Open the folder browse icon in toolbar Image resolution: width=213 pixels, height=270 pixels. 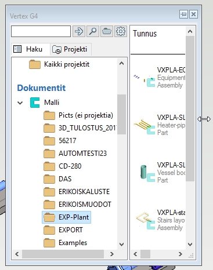coord(107,31)
